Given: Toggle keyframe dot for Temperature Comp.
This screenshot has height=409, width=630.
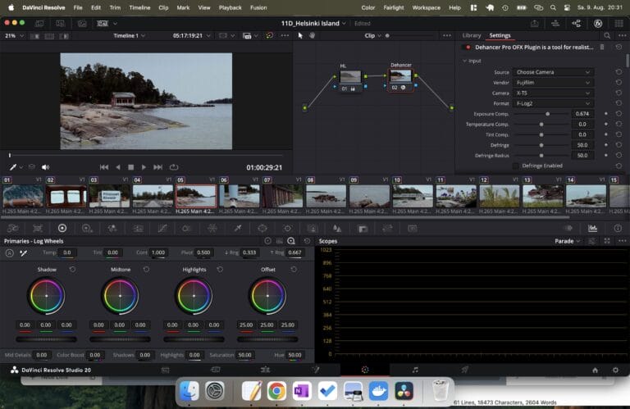Looking at the screenshot, I should pyautogui.click(x=606, y=125).
